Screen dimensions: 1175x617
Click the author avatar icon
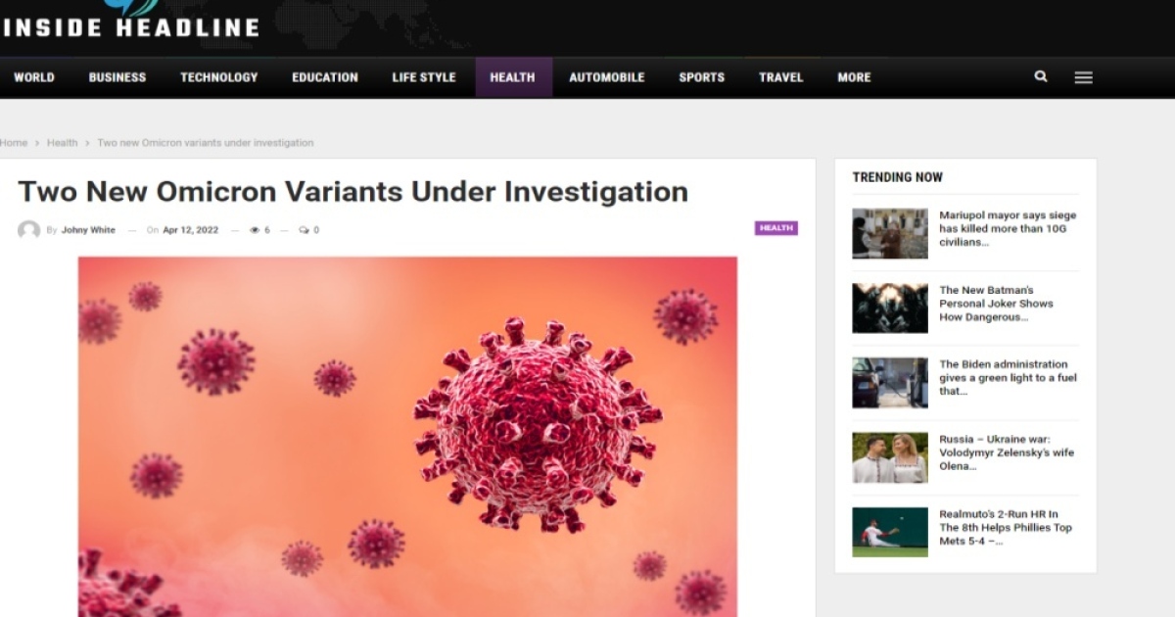point(28,230)
